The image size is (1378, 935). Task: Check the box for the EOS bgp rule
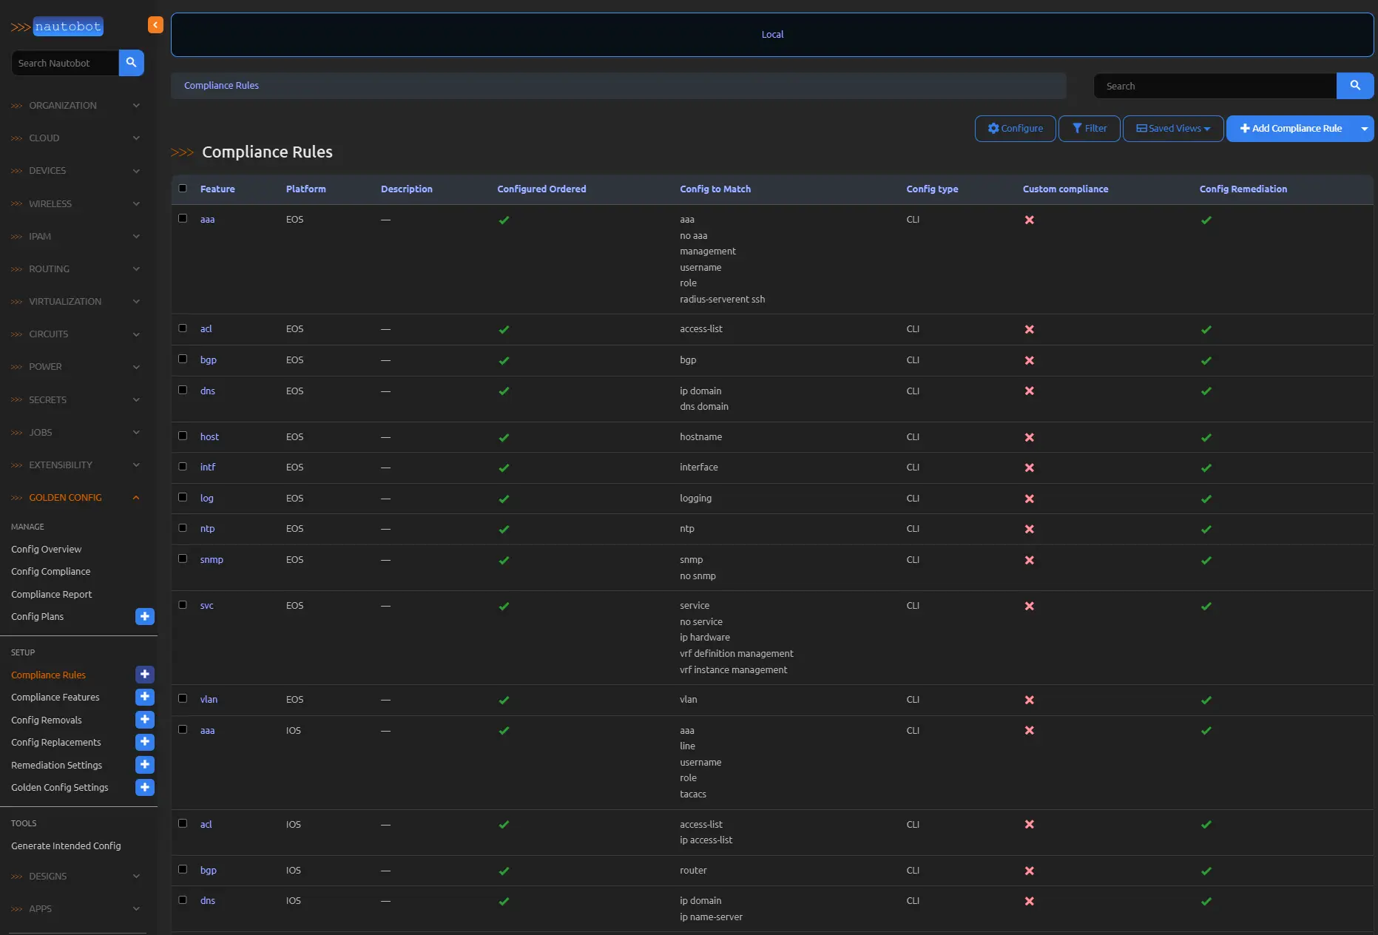pyautogui.click(x=183, y=360)
